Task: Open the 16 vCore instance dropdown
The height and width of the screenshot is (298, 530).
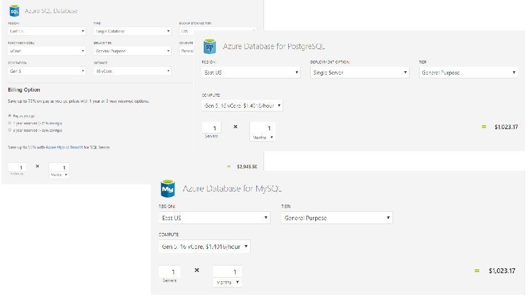Action: [x=132, y=71]
